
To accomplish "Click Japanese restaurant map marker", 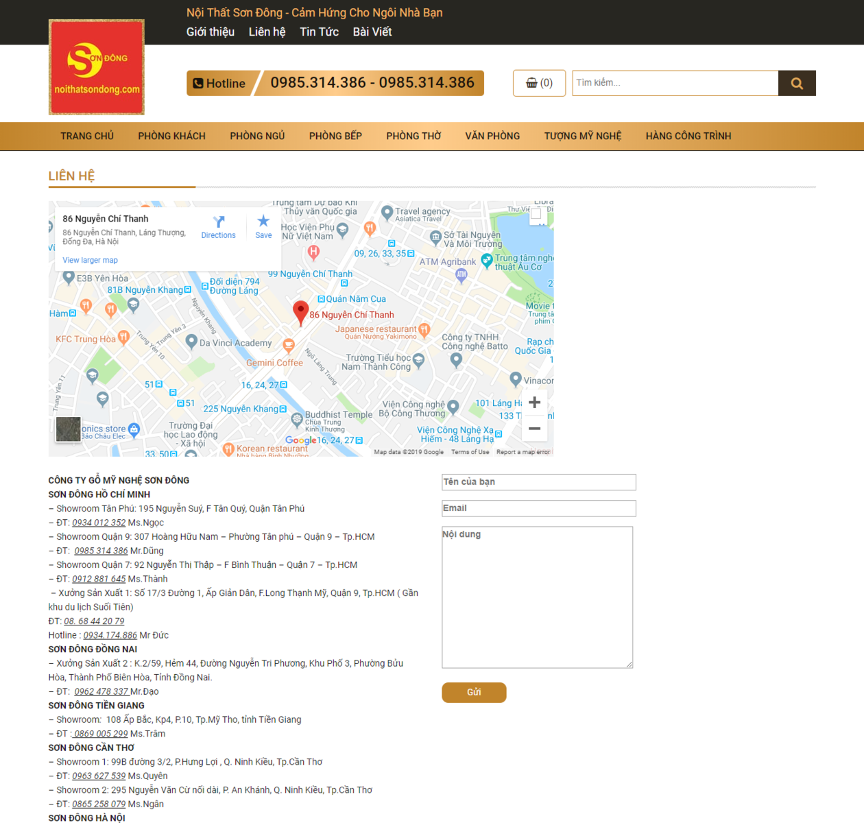I will (424, 330).
